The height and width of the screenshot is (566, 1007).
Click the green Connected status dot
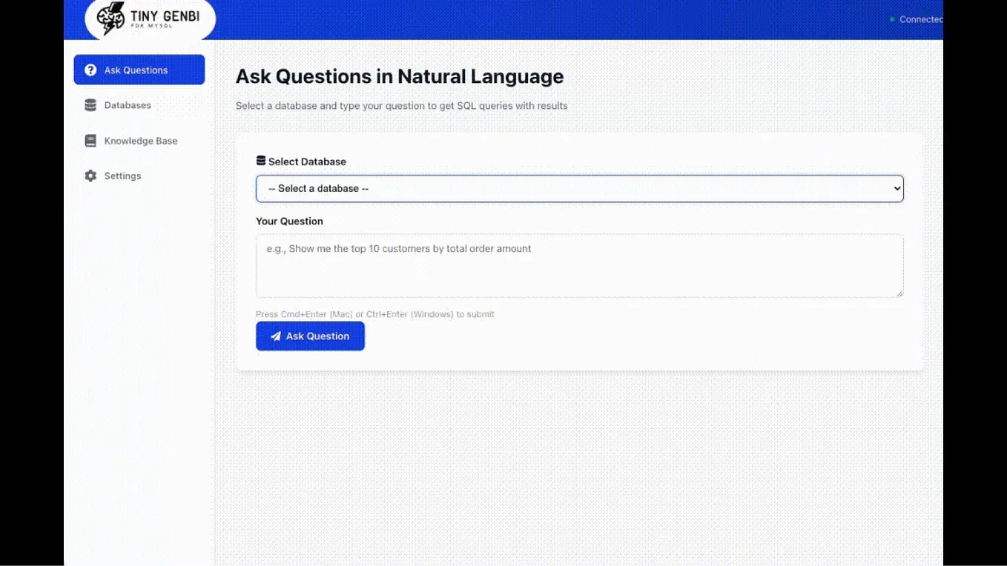coord(892,19)
